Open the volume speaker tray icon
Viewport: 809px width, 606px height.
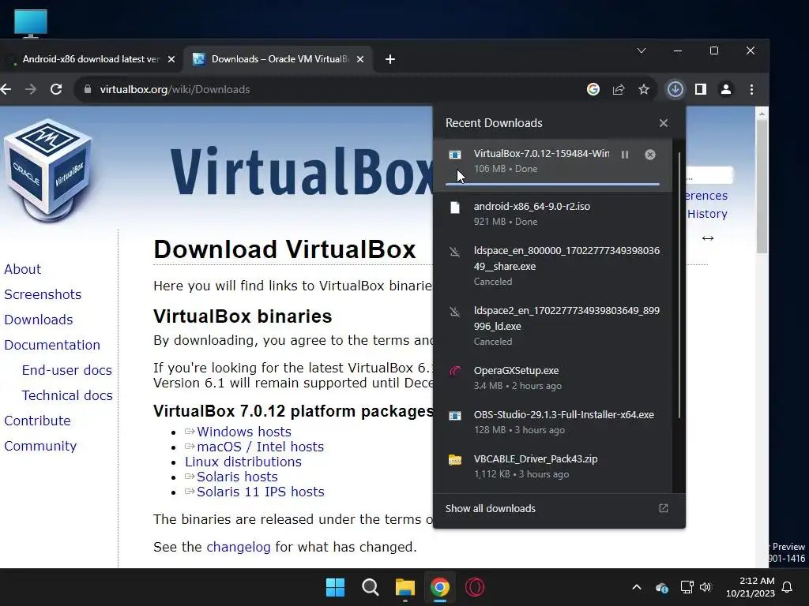pyautogui.click(x=706, y=587)
